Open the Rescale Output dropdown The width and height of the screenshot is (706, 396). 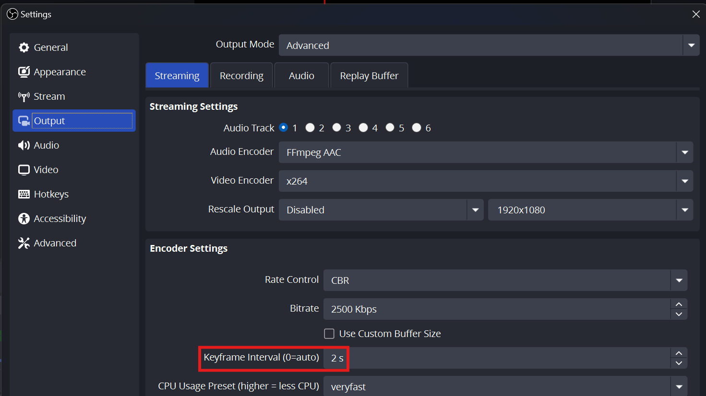pyautogui.click(x=475, y=210)
